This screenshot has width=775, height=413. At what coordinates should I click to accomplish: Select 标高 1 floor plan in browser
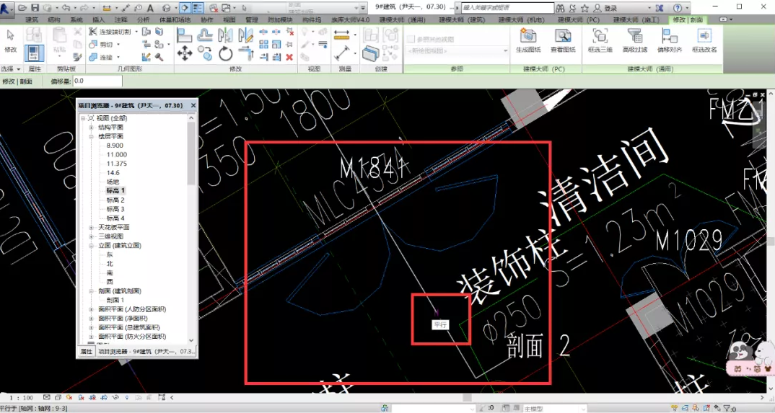(115, 190)
